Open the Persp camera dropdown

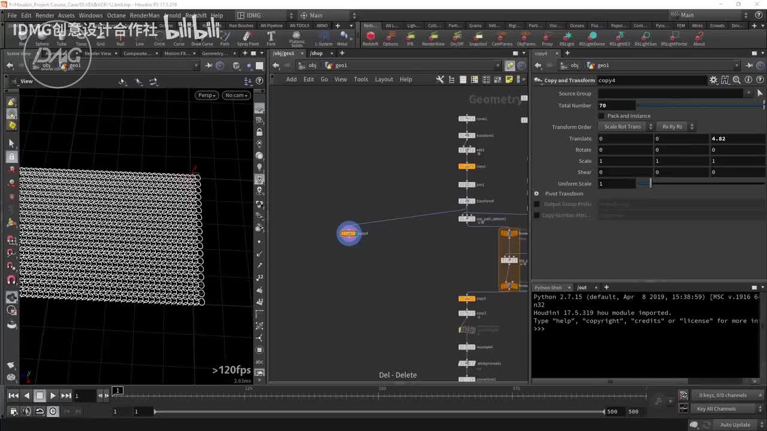pos(206,95)
